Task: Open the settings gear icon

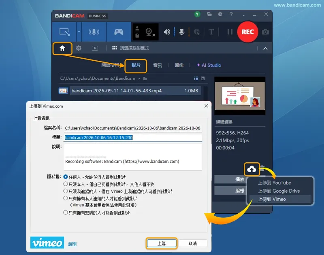Action: point(79,48)
